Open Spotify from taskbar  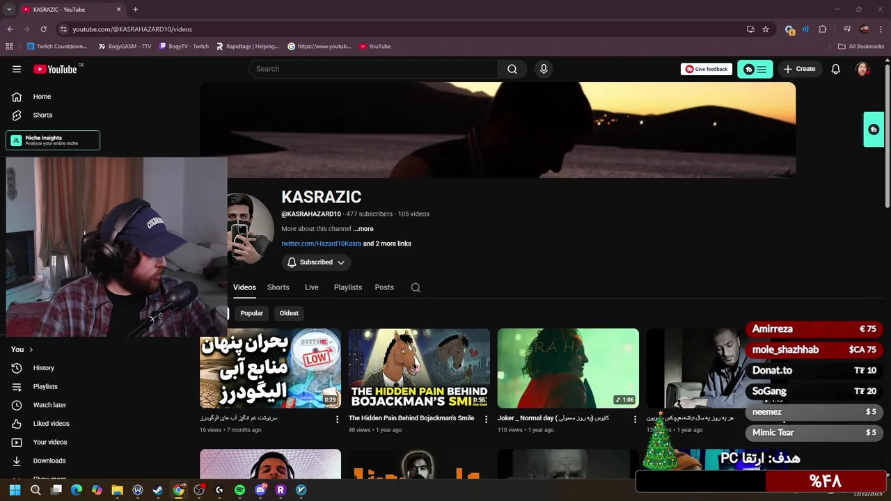[x=239, y=490]
